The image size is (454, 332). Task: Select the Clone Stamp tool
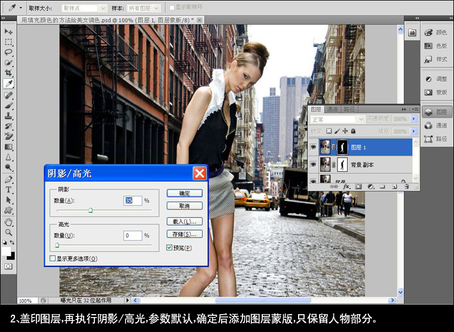pyautogui.click(x=8, y=116)
